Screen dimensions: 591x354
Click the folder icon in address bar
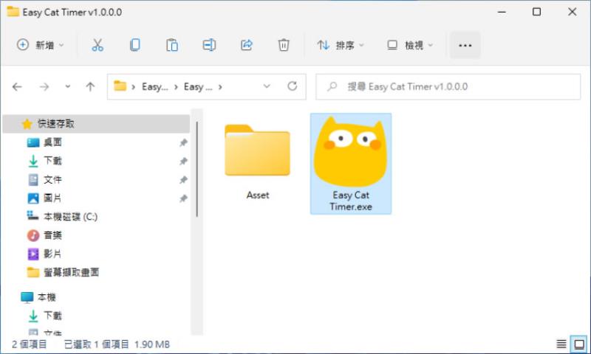(x=120, y=86)
